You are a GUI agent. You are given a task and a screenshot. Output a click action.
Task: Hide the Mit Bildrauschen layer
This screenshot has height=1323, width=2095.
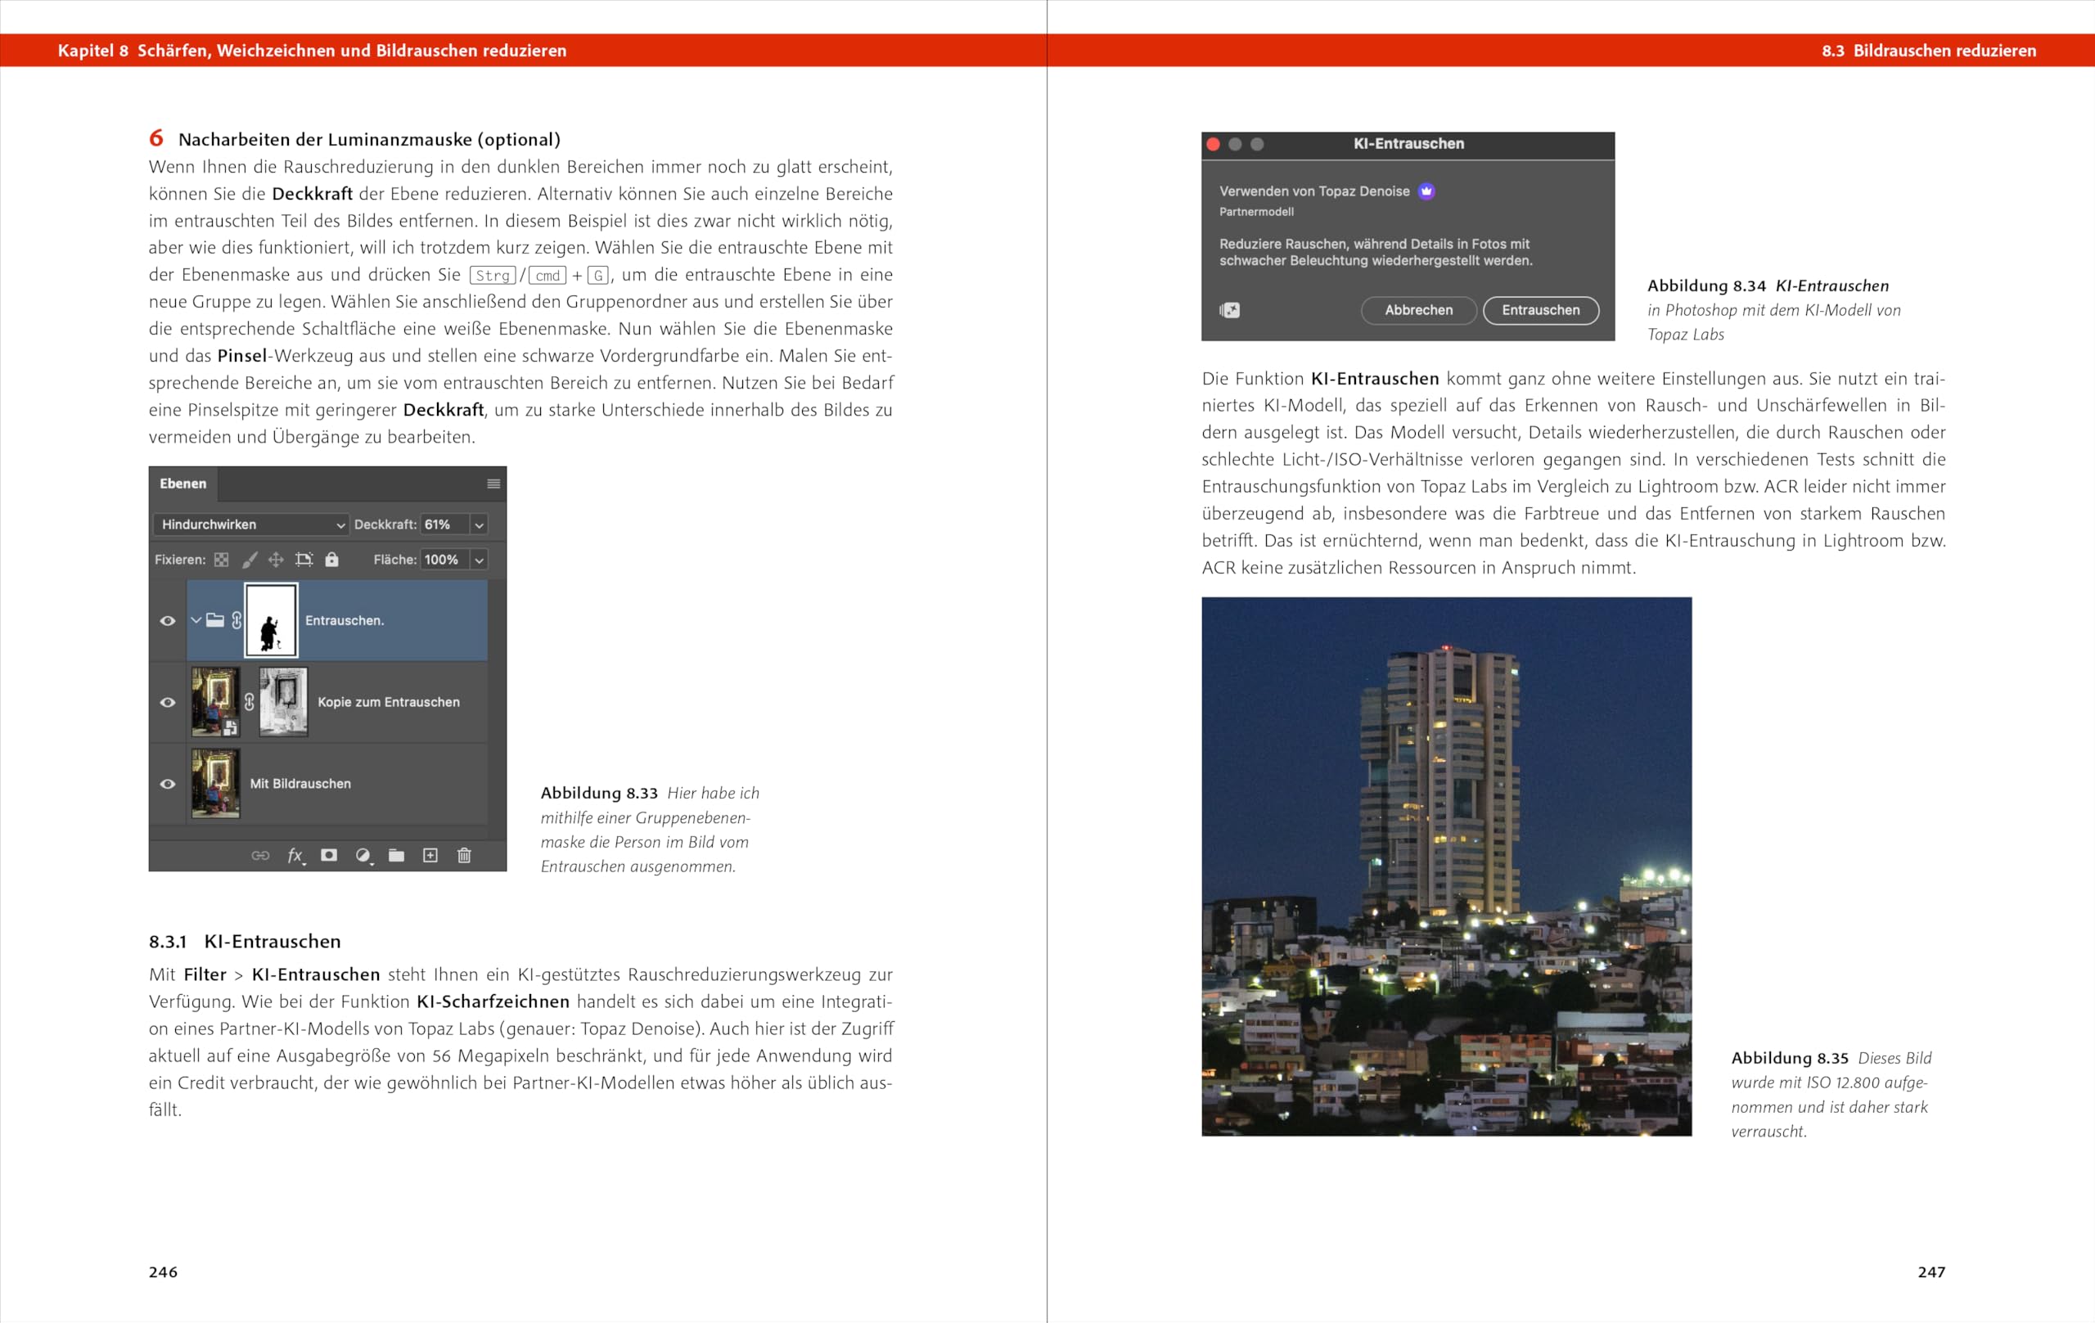(x=168, y=785)
